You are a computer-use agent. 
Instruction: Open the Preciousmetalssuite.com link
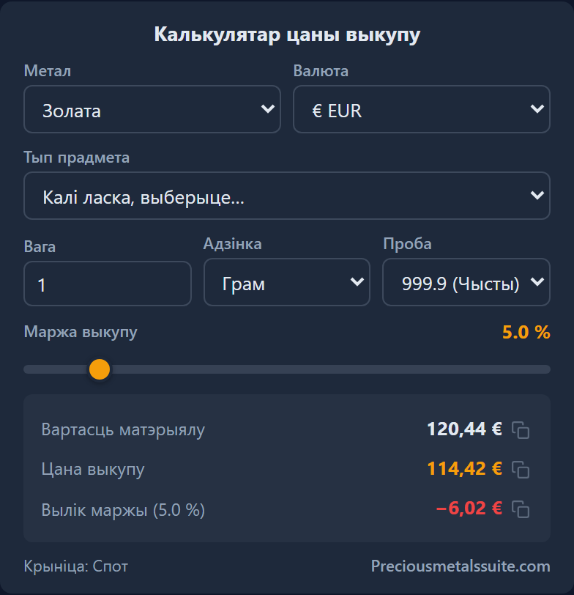pyautogui.click(x=461, y=566)
